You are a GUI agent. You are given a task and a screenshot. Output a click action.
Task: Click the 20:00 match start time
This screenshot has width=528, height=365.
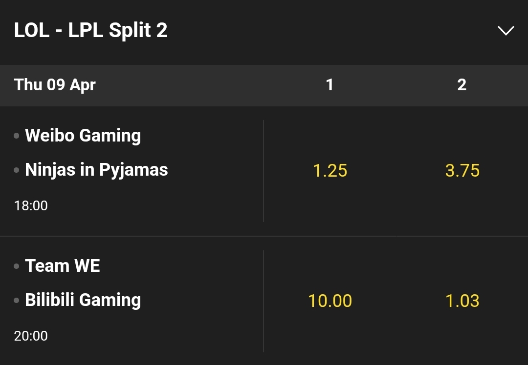tap(31, 336)
